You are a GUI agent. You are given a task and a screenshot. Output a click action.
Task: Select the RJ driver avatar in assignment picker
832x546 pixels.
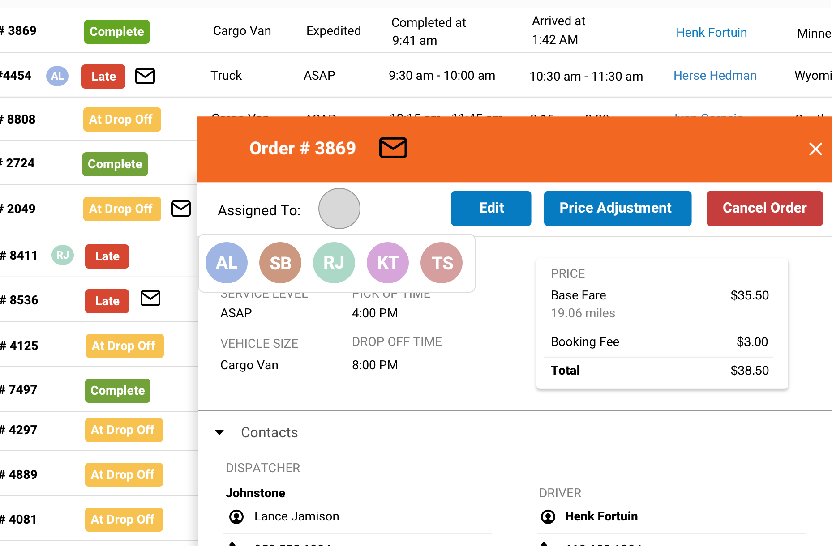(334, 263)
